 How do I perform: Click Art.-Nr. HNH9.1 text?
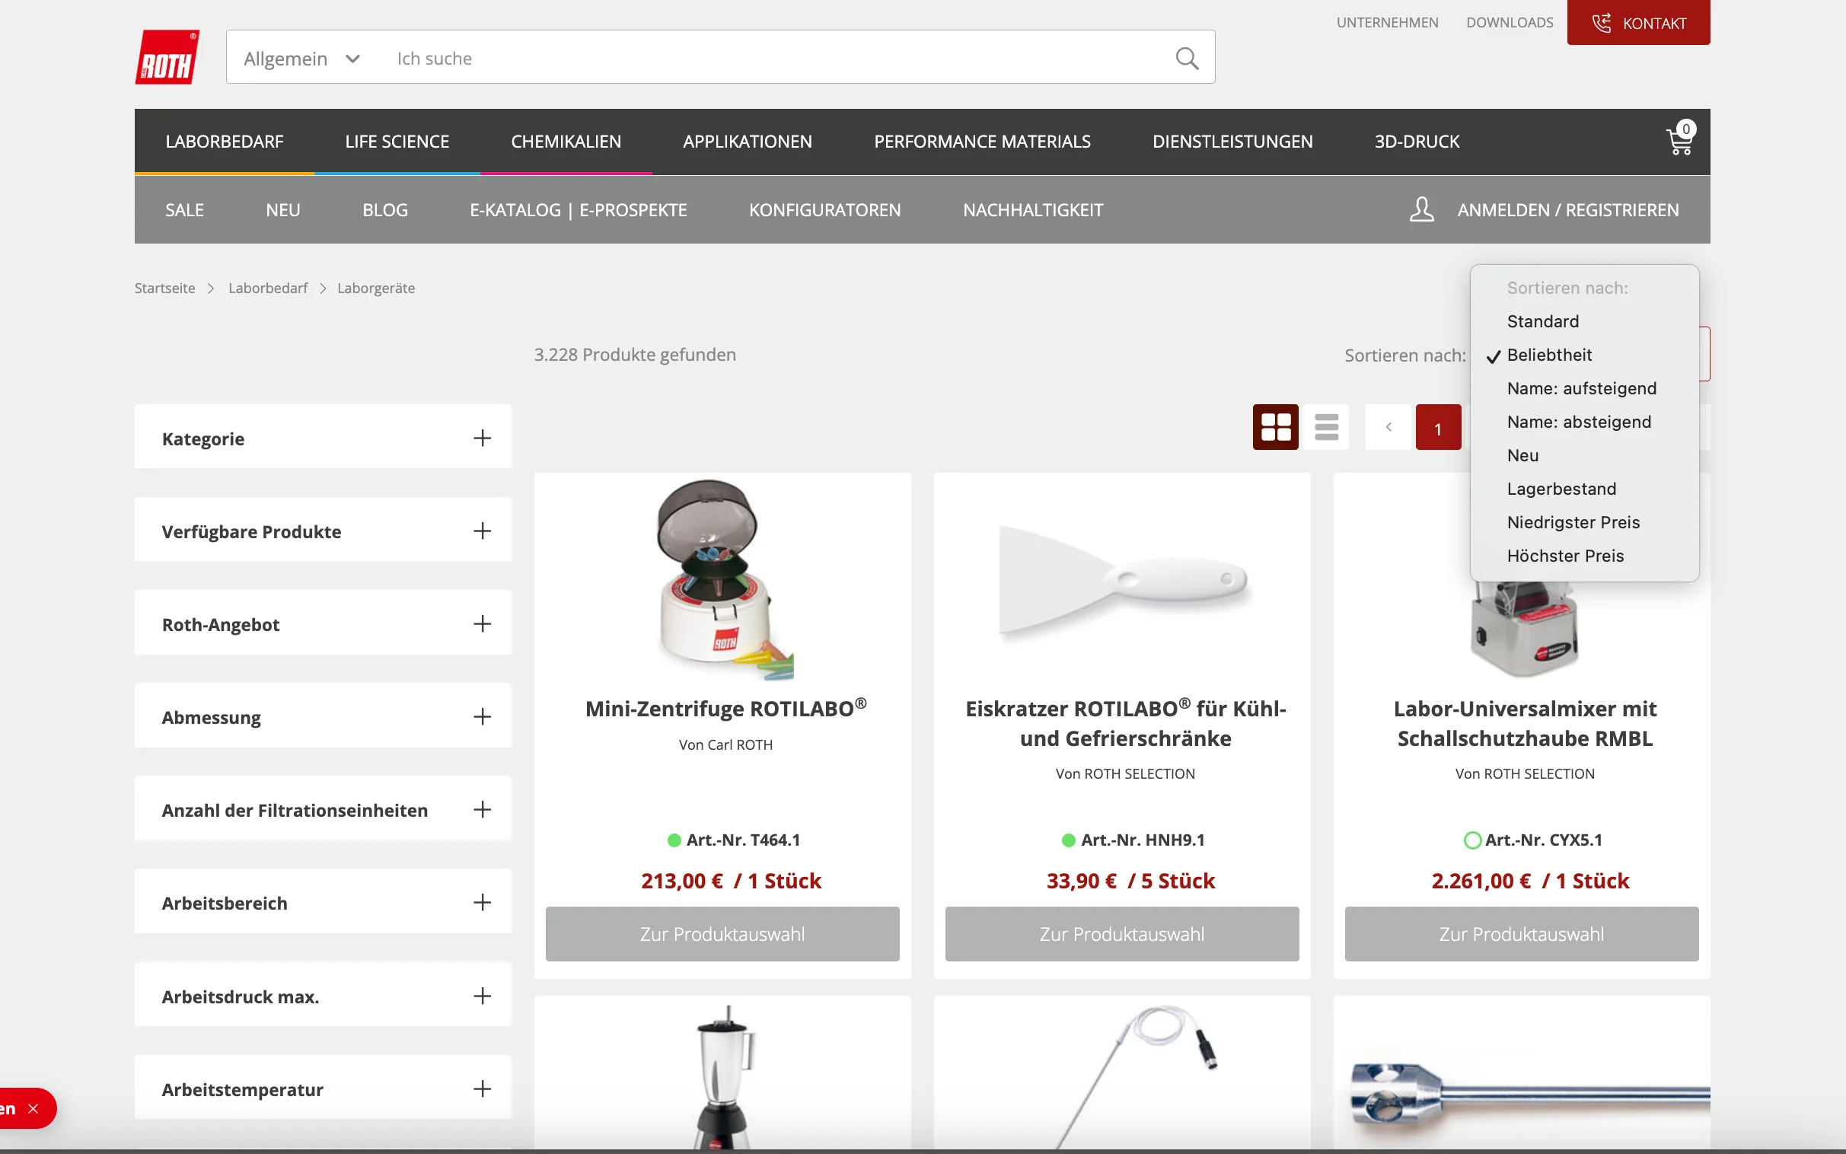click(x=1143, y=840)
